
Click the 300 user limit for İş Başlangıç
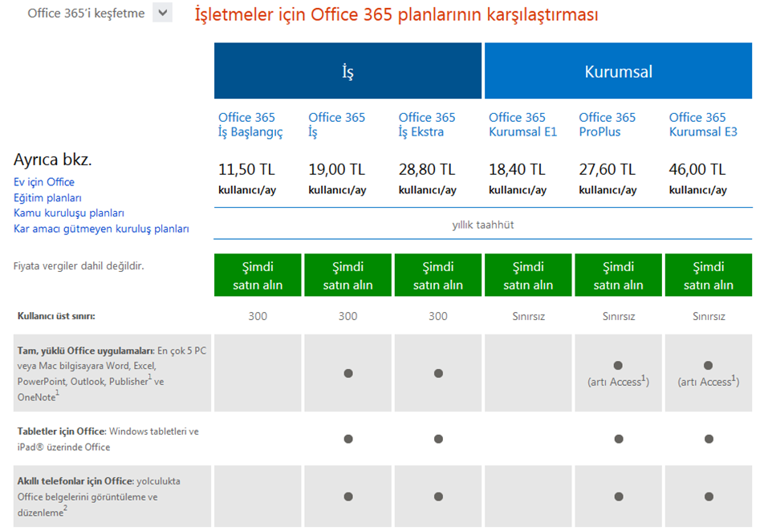258,316
